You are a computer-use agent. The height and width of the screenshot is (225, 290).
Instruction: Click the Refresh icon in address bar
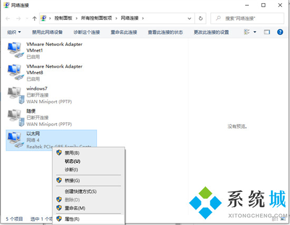(200, 18)
